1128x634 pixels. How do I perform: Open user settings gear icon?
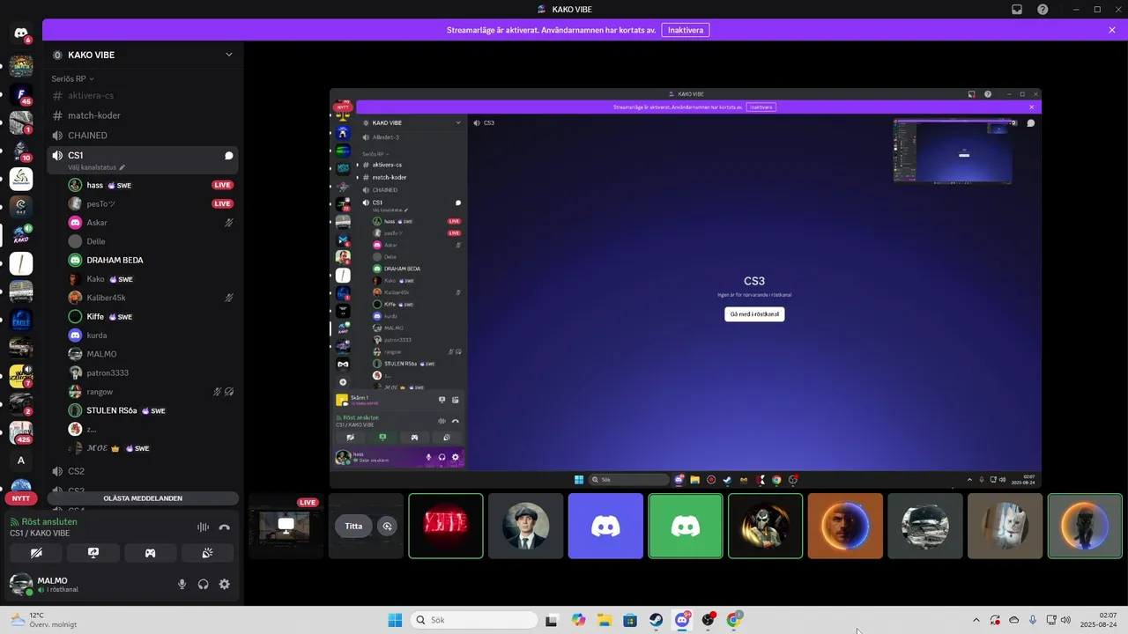point(225,584)
